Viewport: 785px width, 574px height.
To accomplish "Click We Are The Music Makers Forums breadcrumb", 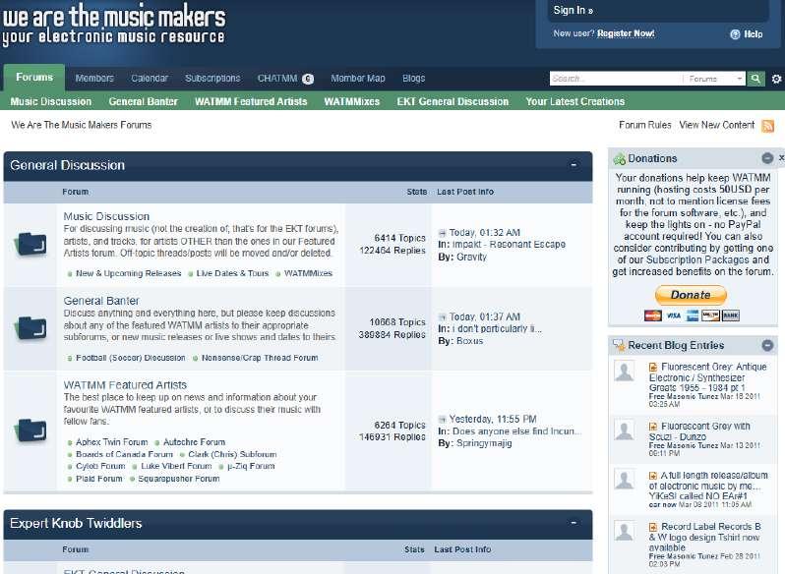I will [x=81, y=125].
